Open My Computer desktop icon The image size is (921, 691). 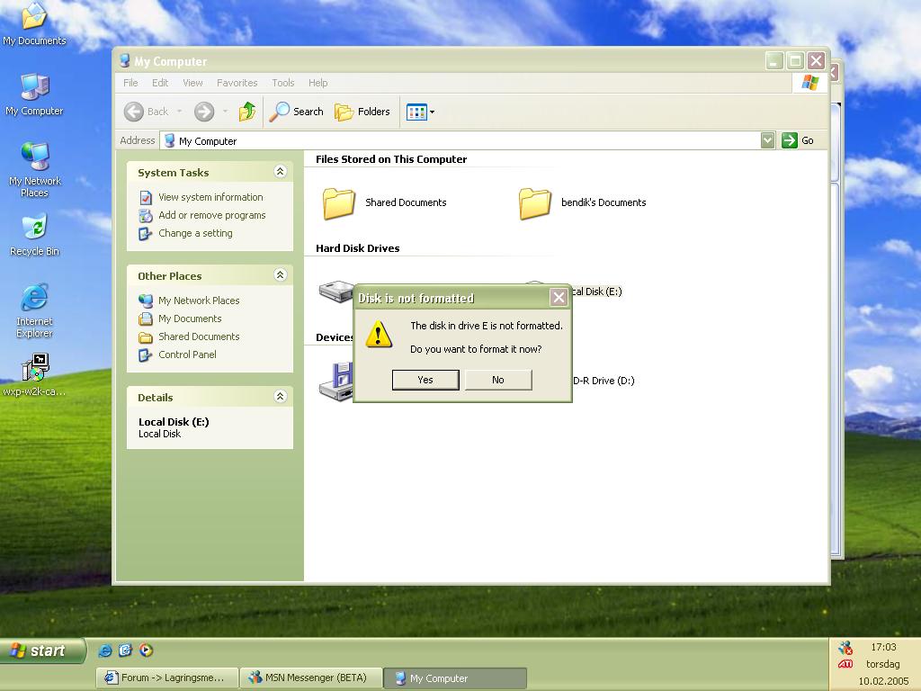[34, 94]
